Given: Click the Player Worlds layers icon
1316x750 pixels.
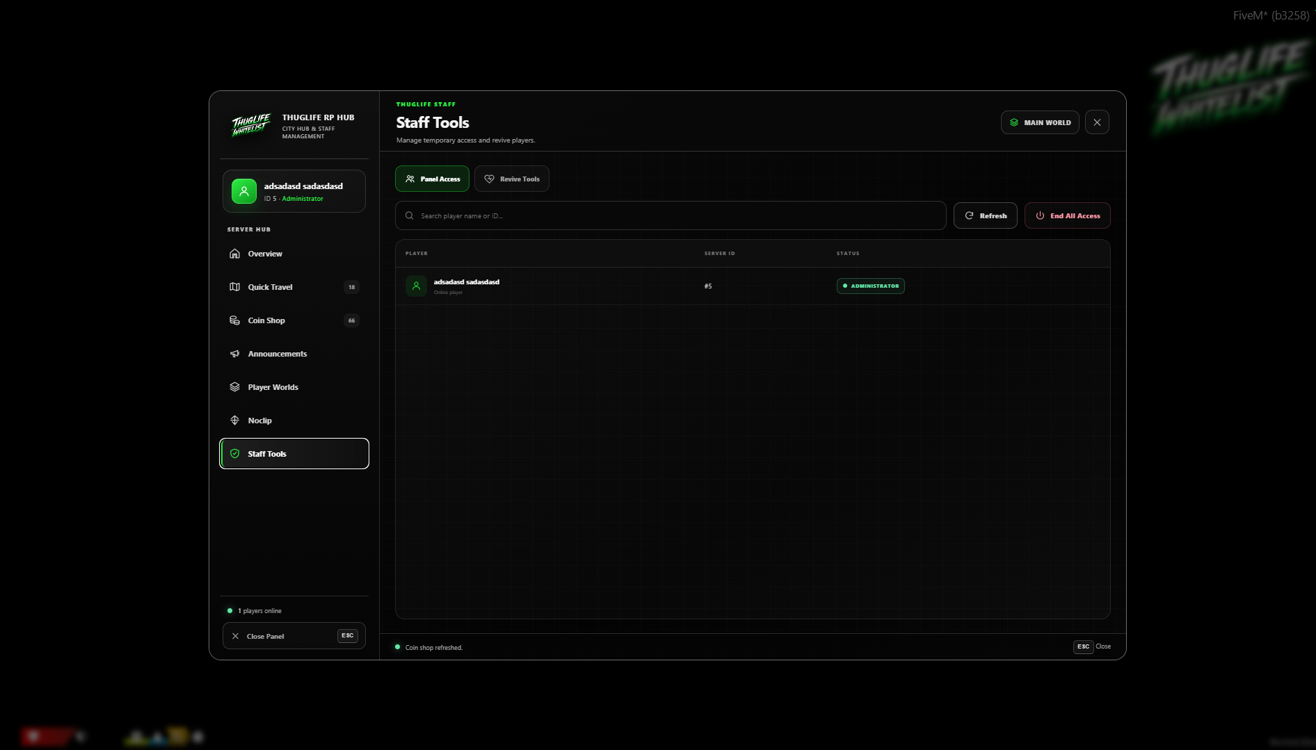Looking at the screenshot, I should (x=235, y=387).
